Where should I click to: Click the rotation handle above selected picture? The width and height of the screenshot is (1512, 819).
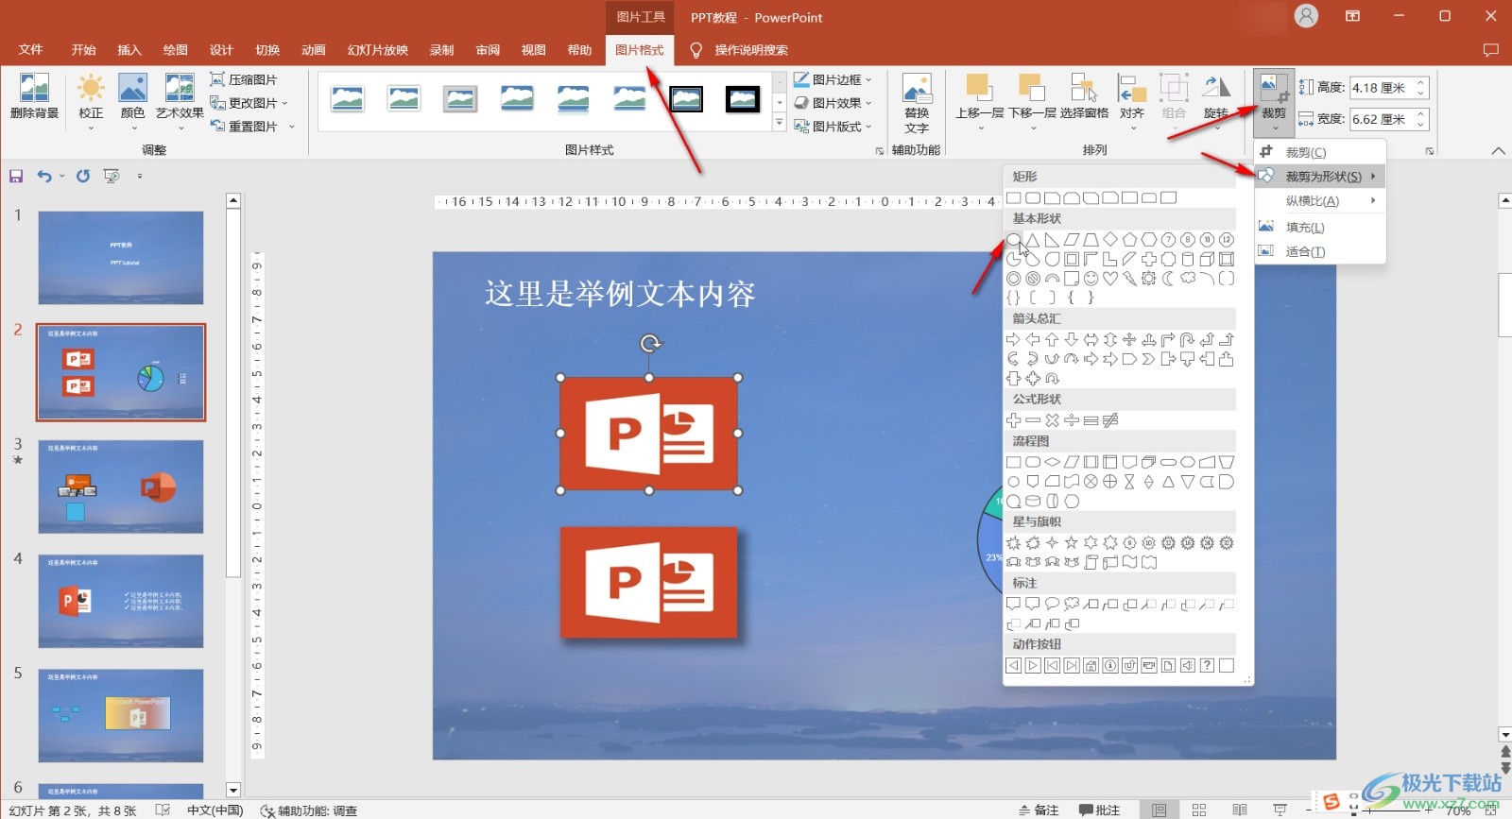click(649, 343)
